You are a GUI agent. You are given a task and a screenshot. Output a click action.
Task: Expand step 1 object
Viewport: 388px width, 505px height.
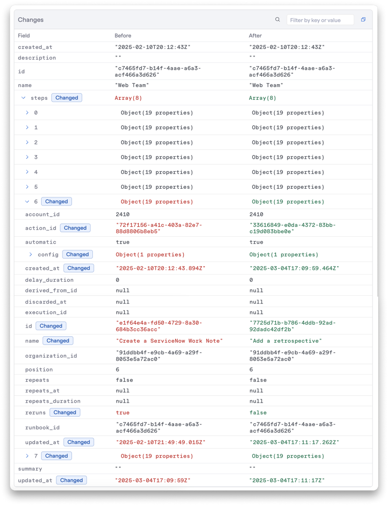[27, 128]
